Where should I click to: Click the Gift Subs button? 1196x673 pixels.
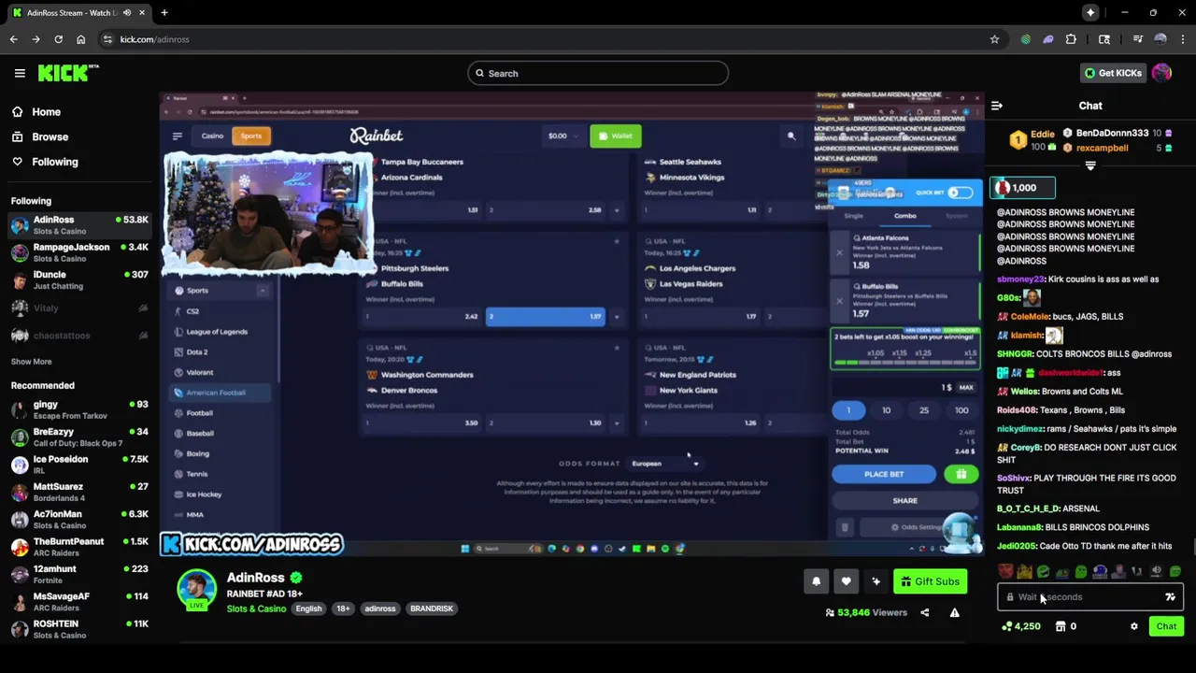tap(930, 581)
